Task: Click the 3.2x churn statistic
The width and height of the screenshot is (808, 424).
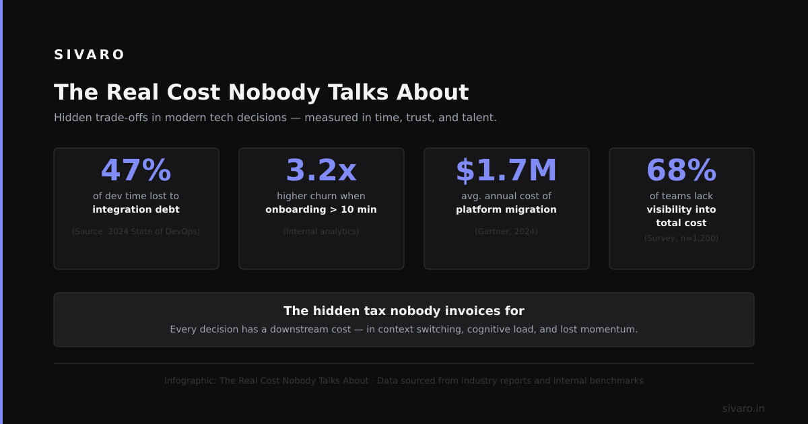Action: click(x=321, y=170)
